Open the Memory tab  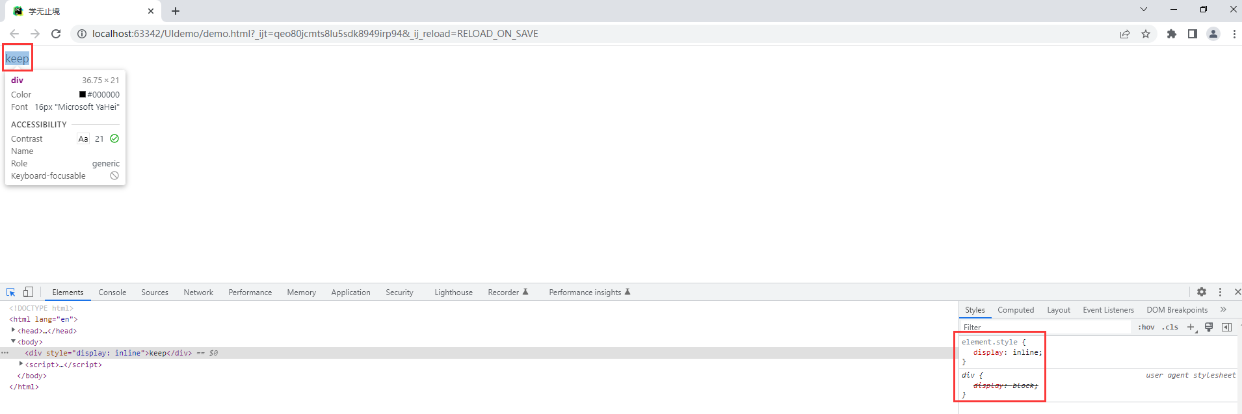[x=302, y=292]
